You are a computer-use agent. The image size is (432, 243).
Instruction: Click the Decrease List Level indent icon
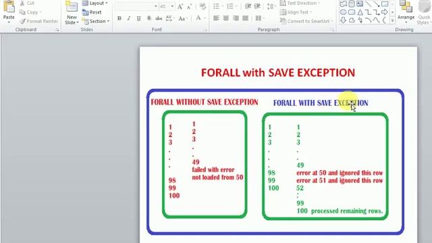pos(248,6)
